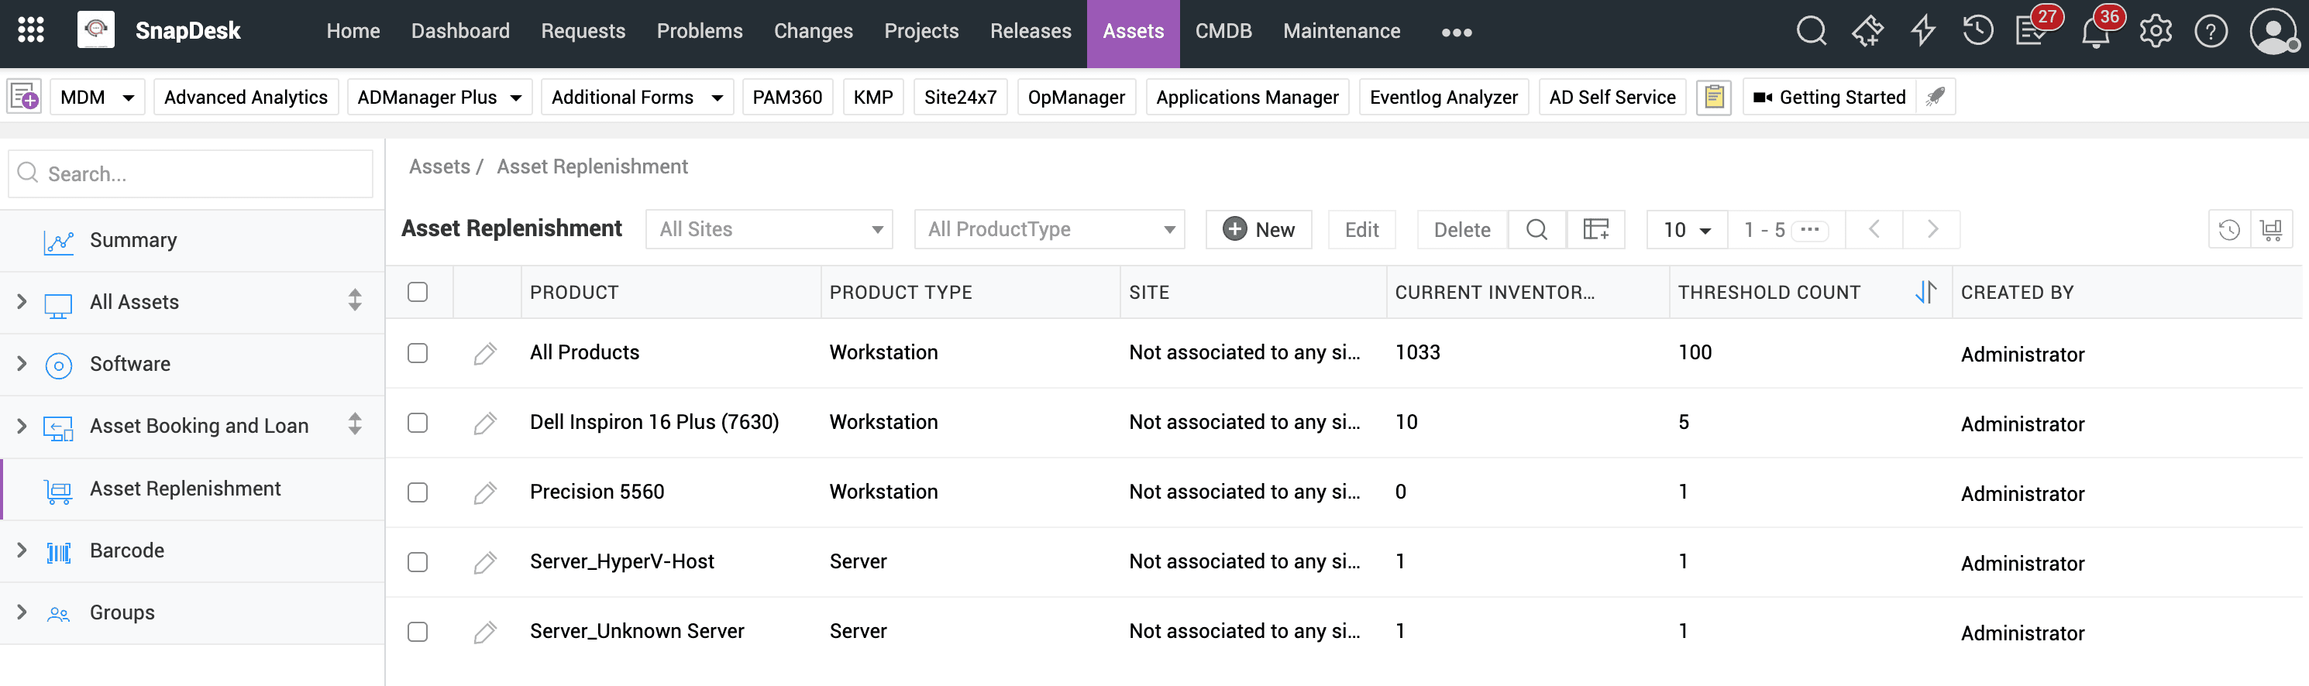Click the cart icon at top right of list
The image size is (2309, 686).
pyautogui.click(x=2271, y=230)
